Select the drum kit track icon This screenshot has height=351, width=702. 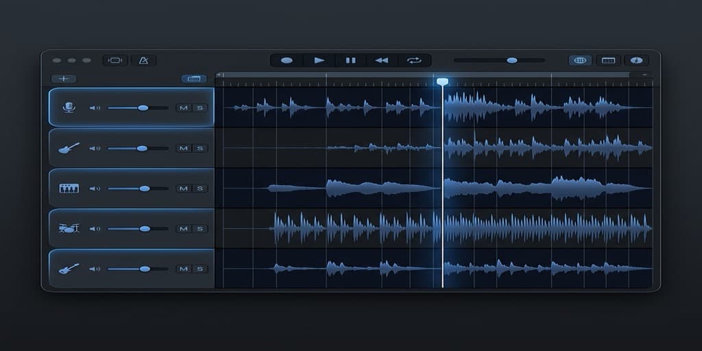pos(69,228)
